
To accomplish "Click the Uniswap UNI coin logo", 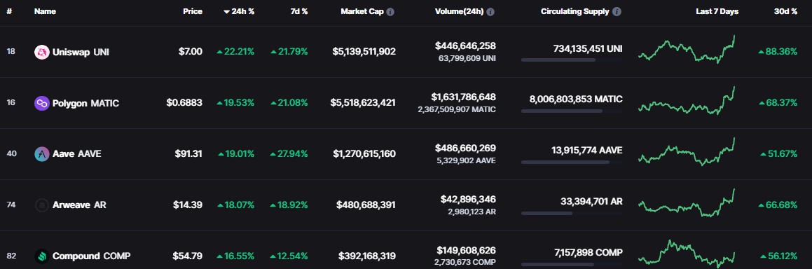I will (41, 52).
